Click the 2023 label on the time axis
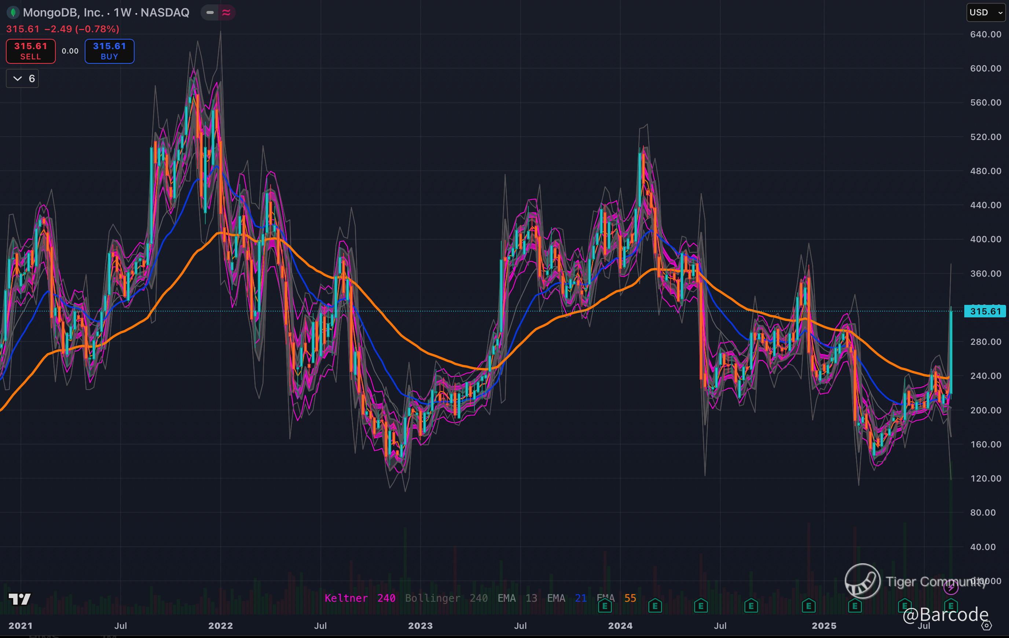1009x638 pixels. tap(420, 626)
